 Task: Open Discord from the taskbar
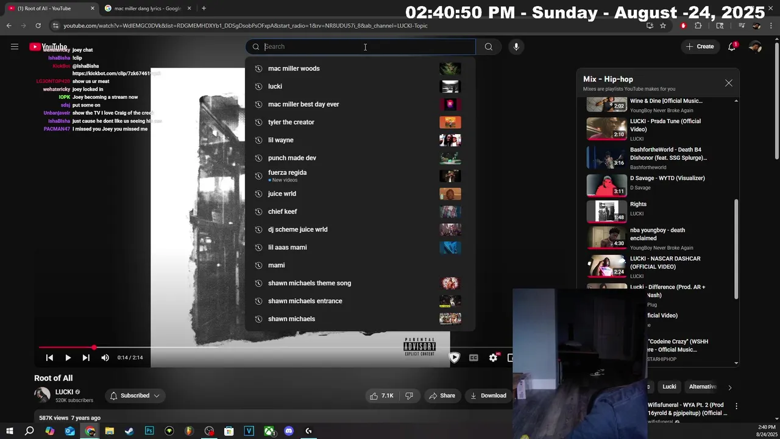(289, 431)
